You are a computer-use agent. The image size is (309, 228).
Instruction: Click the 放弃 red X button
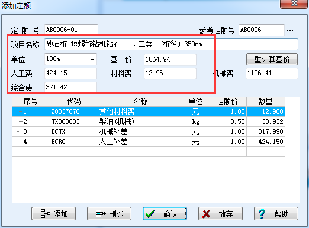point(220,214)
